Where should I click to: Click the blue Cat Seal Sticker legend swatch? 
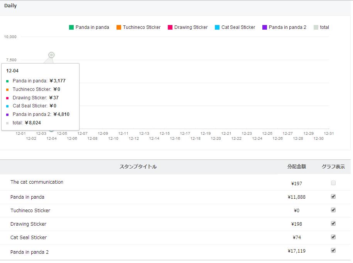[217, 27]
